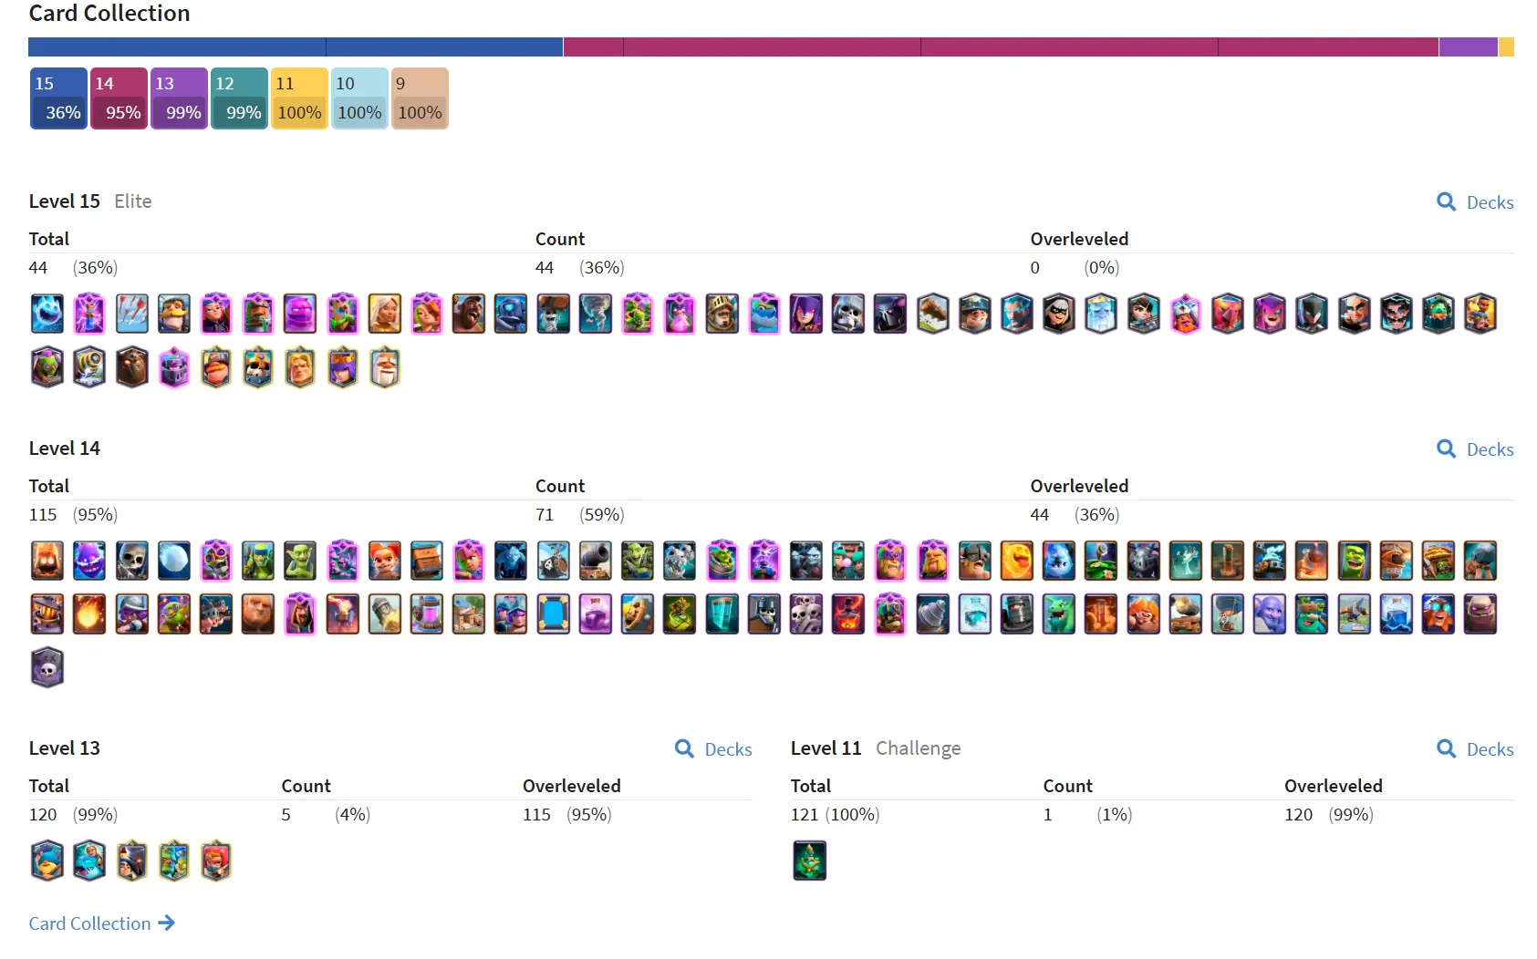The height and width of the screenshot is (959, 1537).
Task: Click the level 11 yellow badge
Action: pyautogui.click(x=299, y=98)
